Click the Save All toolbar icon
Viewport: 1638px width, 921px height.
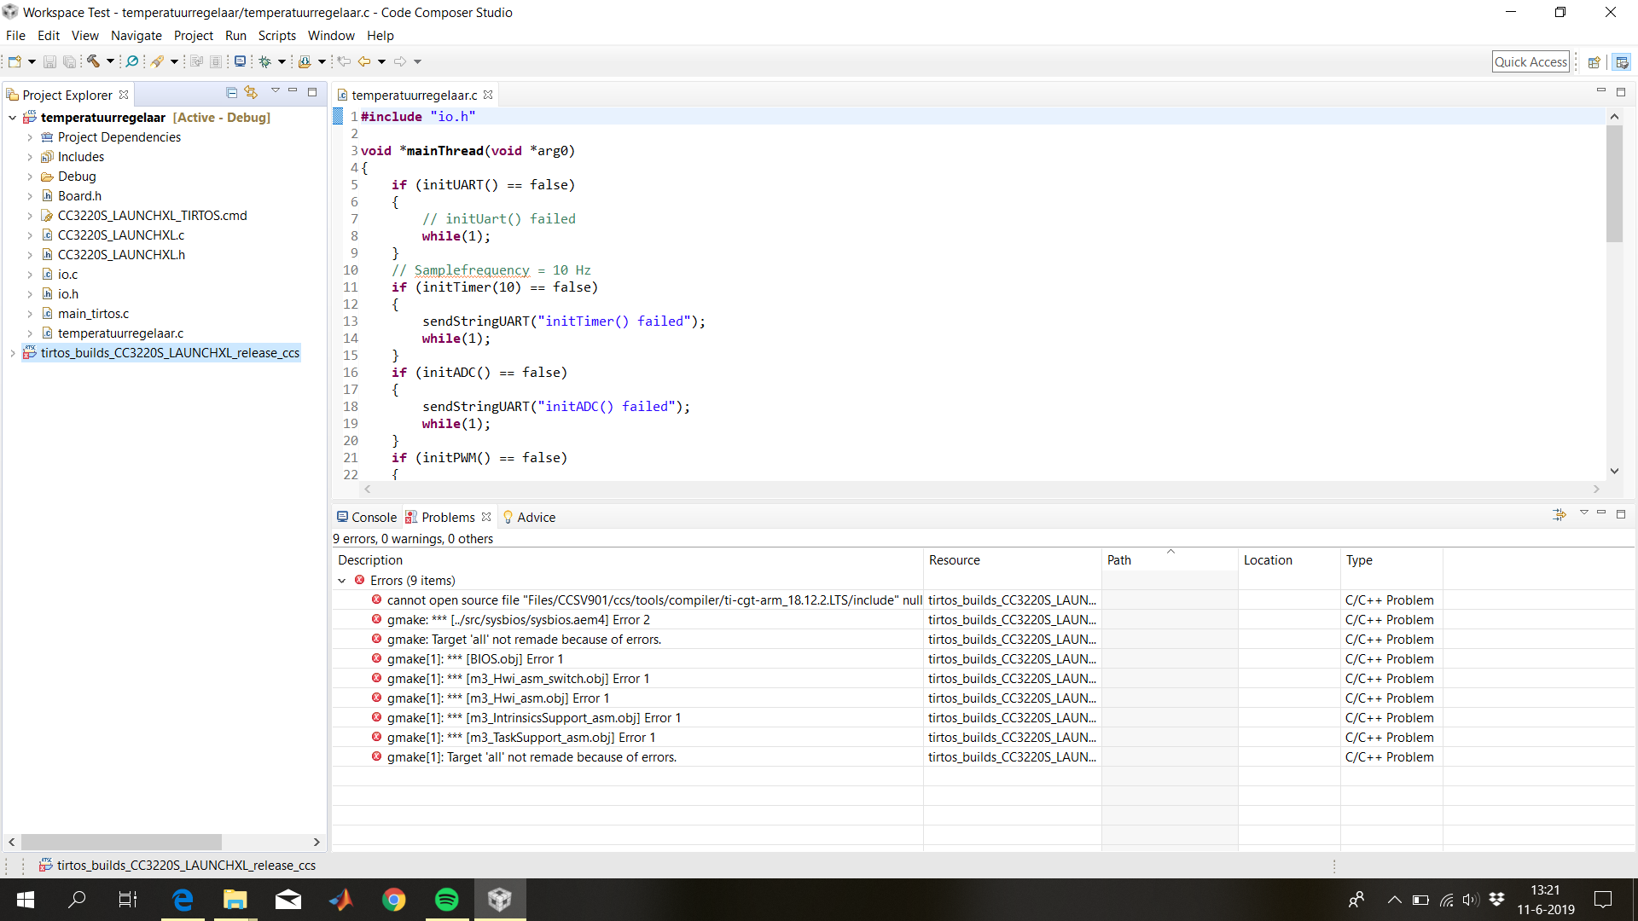68,61
